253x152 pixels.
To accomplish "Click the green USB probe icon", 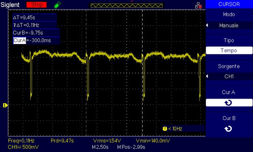I will (x=57, y=5).
